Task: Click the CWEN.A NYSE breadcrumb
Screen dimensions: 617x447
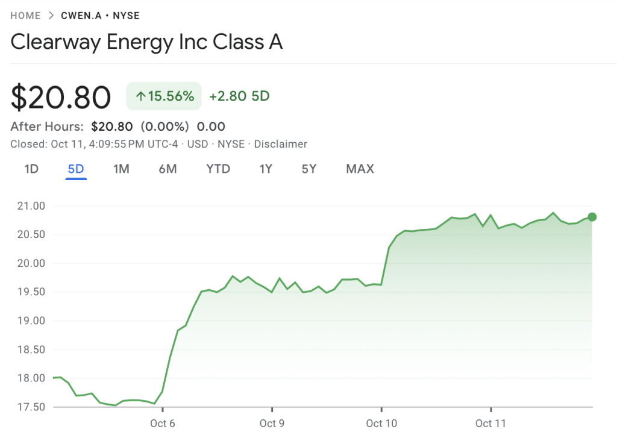Action: tap(100, 16)
